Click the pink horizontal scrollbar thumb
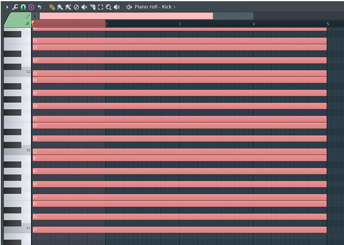 (x=126, y=16)
